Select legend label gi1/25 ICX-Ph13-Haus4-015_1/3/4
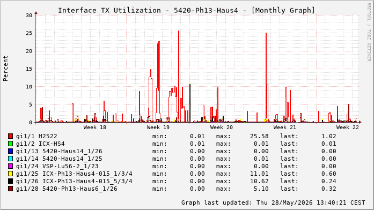Screen dimensions: 374x210 point(74,174)
